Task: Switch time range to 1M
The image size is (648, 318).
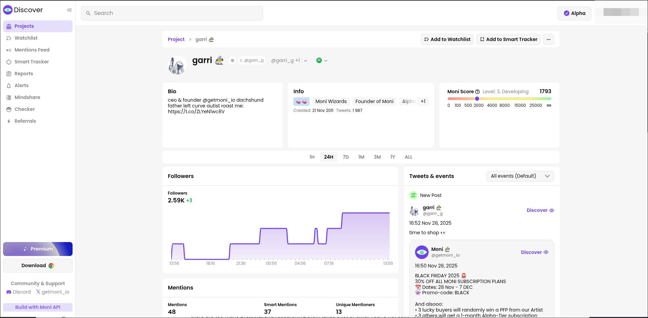Action: 361,157
